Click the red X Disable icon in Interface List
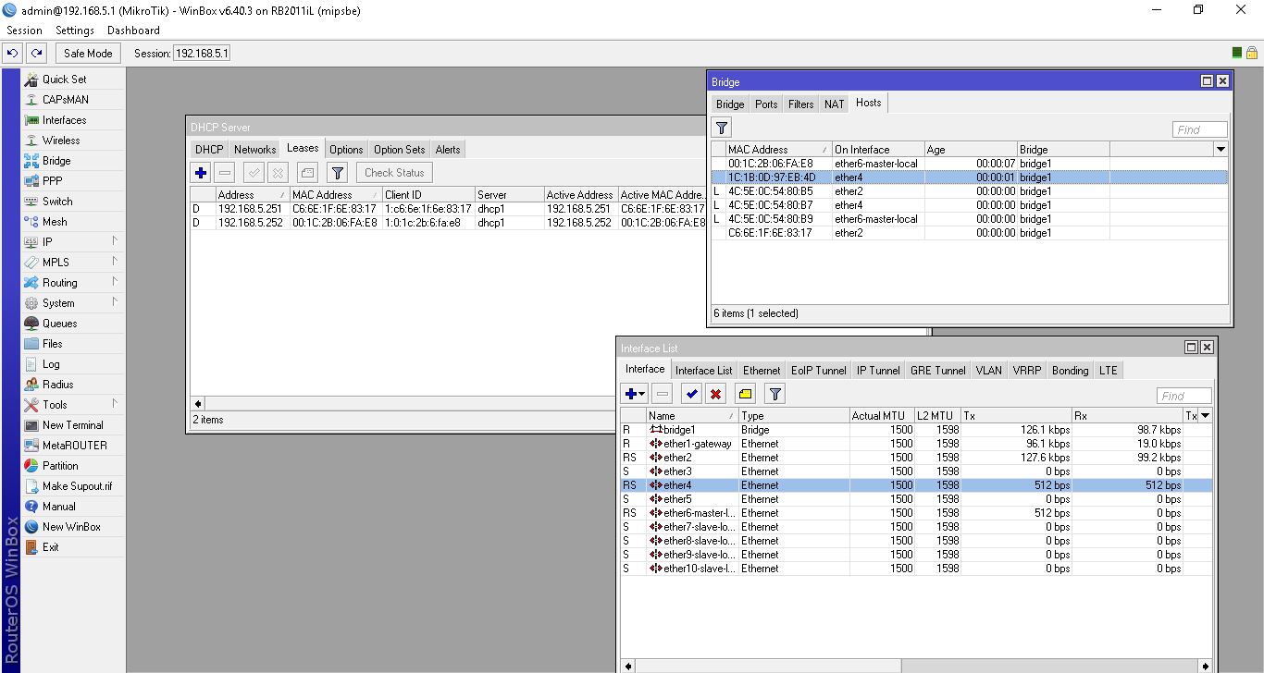This screenshot has width=1264, height=673. coord(715,394)
